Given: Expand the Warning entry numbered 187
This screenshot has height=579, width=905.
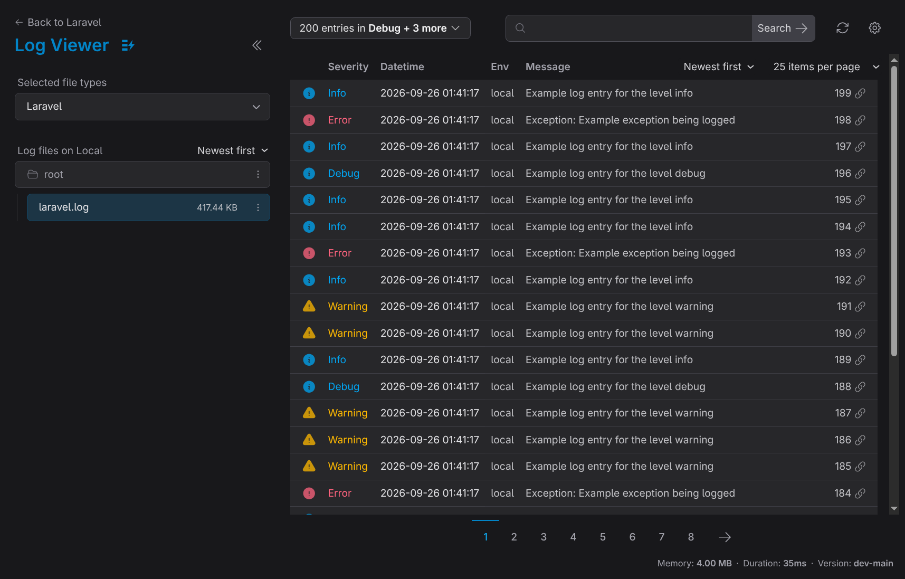Looking at the screenshot, I should tap(584, 413).
